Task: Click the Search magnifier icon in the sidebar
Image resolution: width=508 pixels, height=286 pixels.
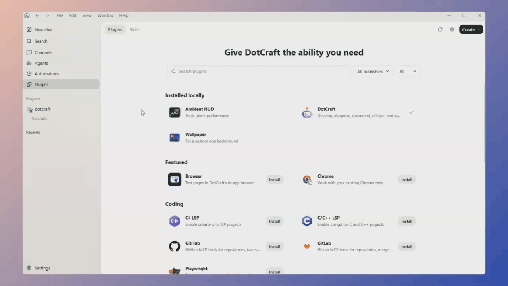Action: (x=29, y=41)
